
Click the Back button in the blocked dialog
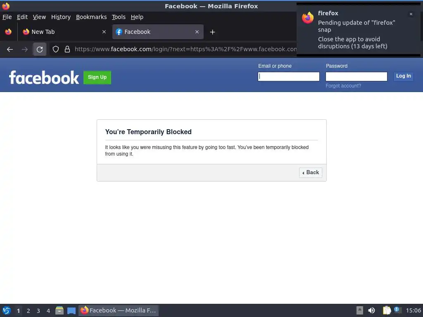(x=311, y=173)
